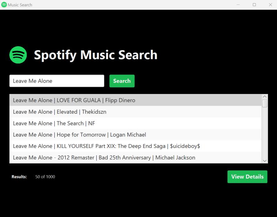Select Leave Me Alone by Thekidszn

click(x=59, y=112)
